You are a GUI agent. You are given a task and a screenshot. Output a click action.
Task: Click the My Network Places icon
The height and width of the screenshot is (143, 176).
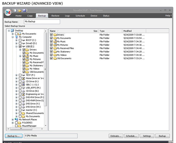17,119
